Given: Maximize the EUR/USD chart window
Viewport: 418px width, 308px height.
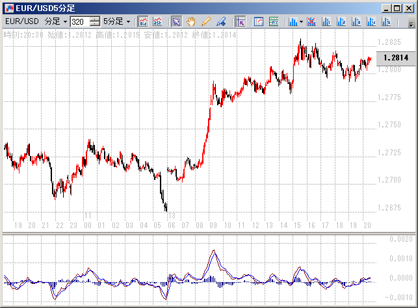Looking at the screenshot, I should coord(397,8).
